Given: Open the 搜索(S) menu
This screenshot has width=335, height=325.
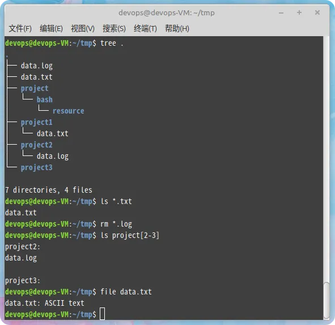Looking at the screenshot, I should coord(114,28).
